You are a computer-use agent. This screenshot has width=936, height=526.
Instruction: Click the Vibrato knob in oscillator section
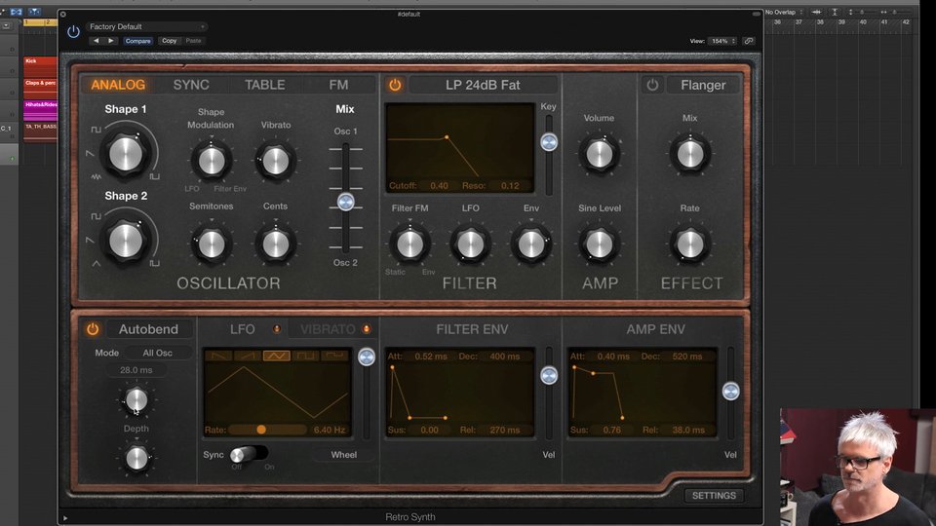coord(275,161)
